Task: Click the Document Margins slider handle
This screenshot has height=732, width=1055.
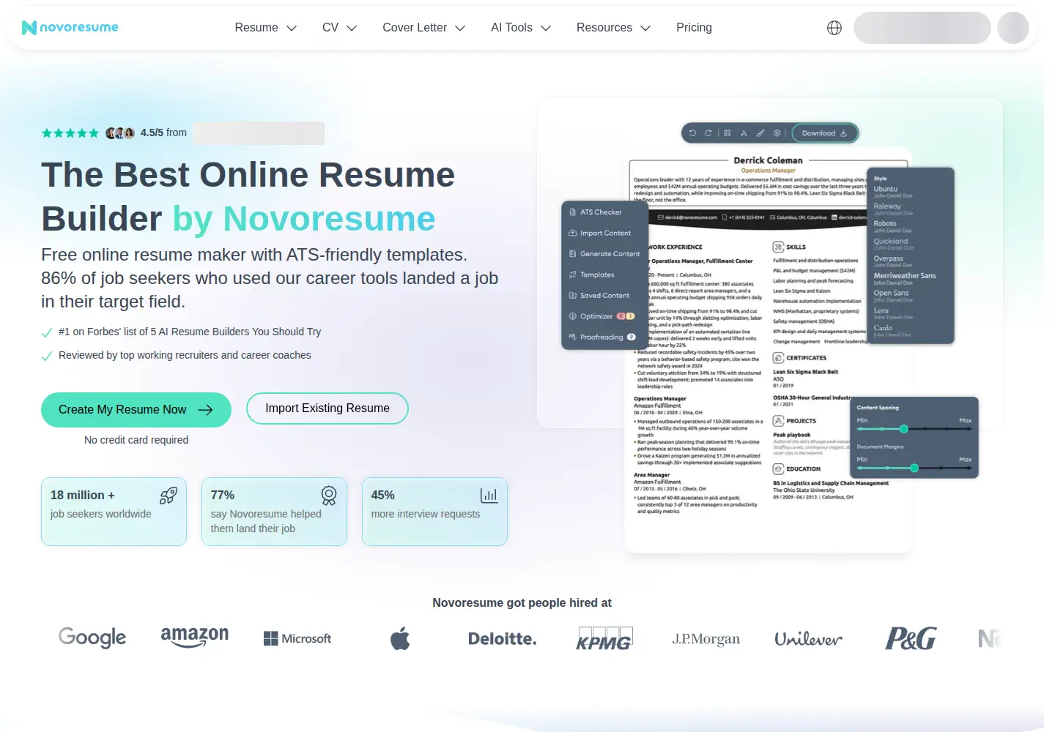Action: pyautogui.click(x=914, y=468)
